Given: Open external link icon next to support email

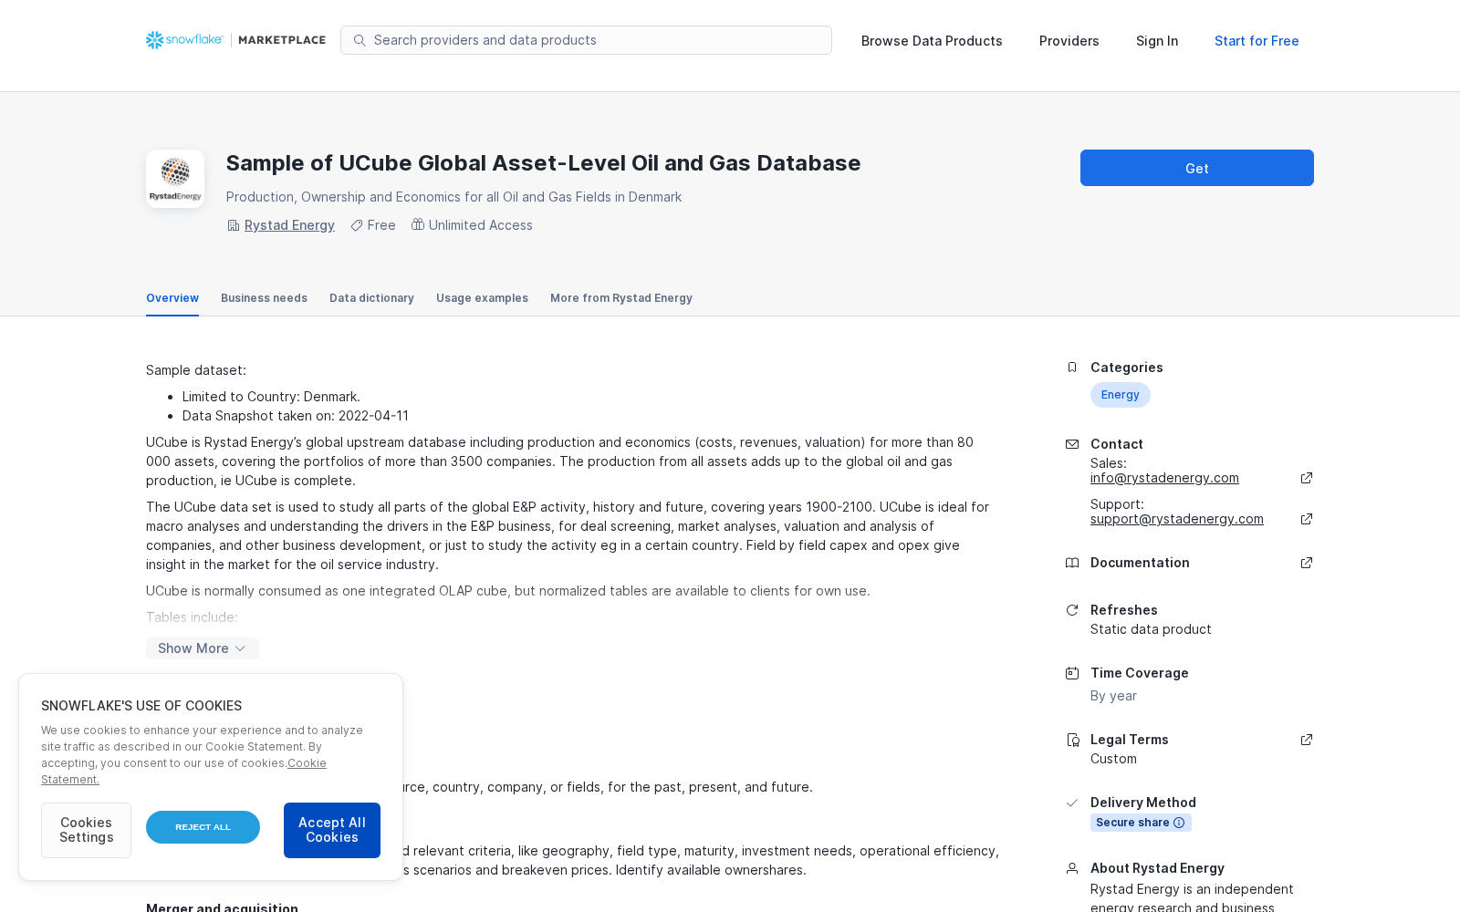Looking at the screenshot, I should point(1307,519).
